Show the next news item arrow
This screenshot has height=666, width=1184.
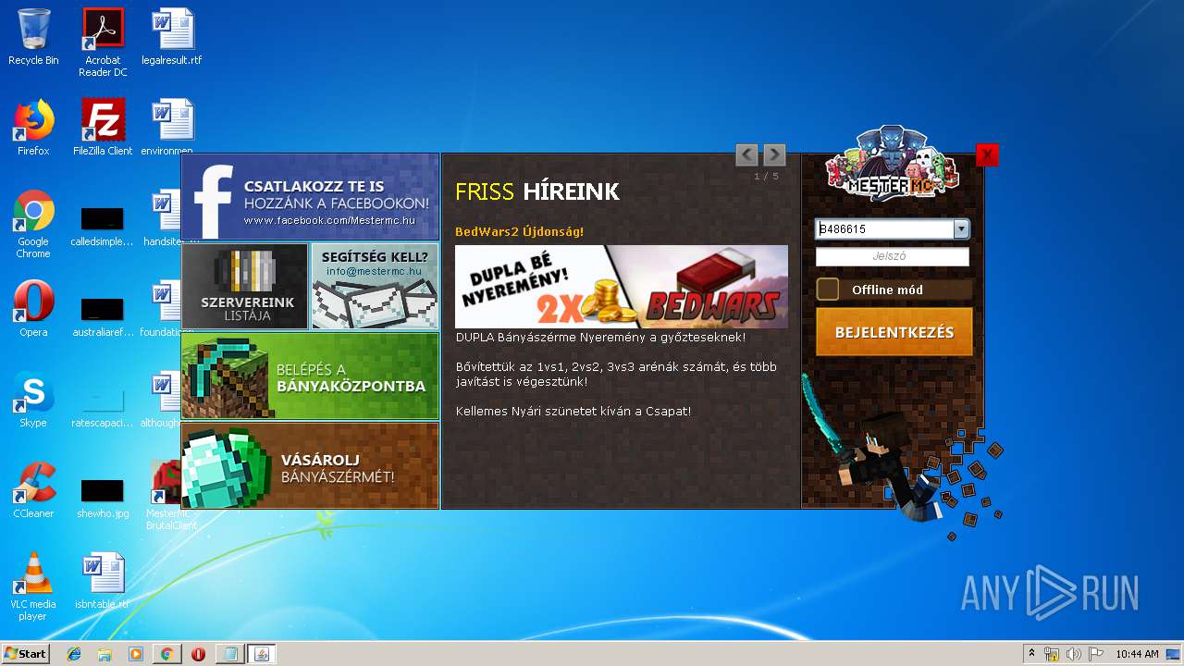point(775,154)
